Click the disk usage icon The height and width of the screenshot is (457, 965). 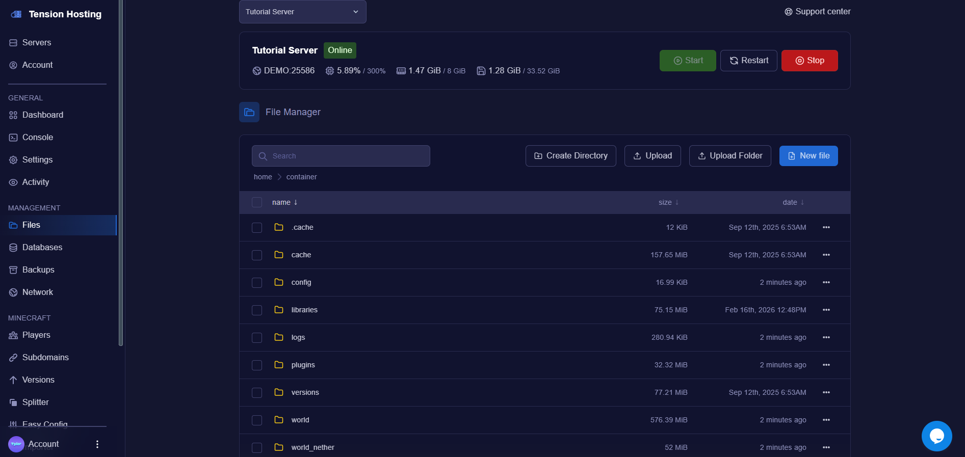click(x=481, y=71)
